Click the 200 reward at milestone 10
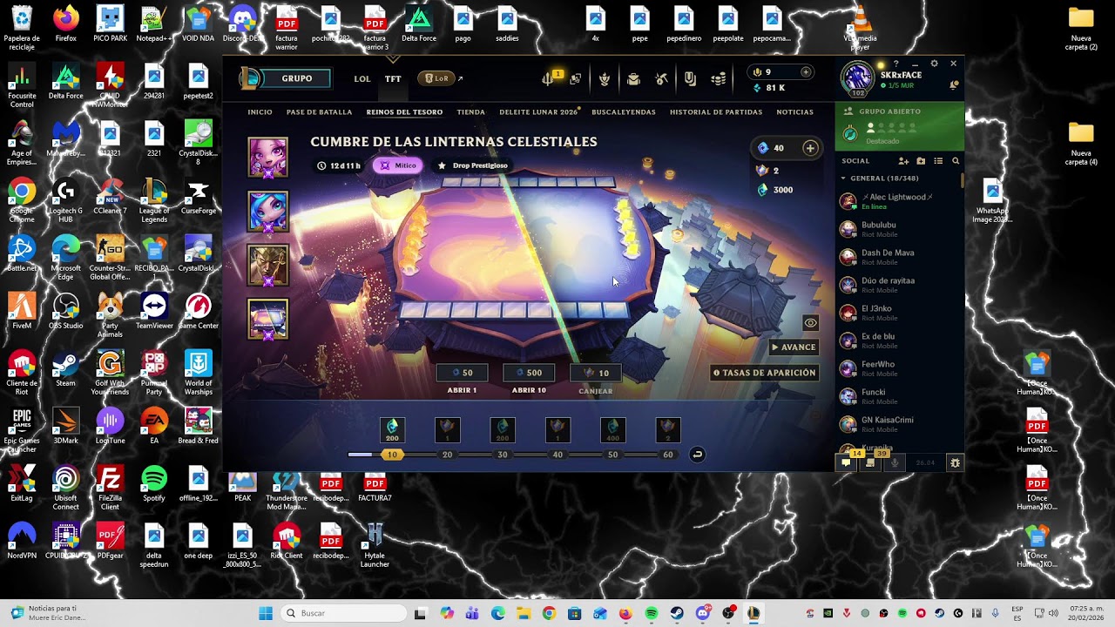1115x627 pixels. 392,429
